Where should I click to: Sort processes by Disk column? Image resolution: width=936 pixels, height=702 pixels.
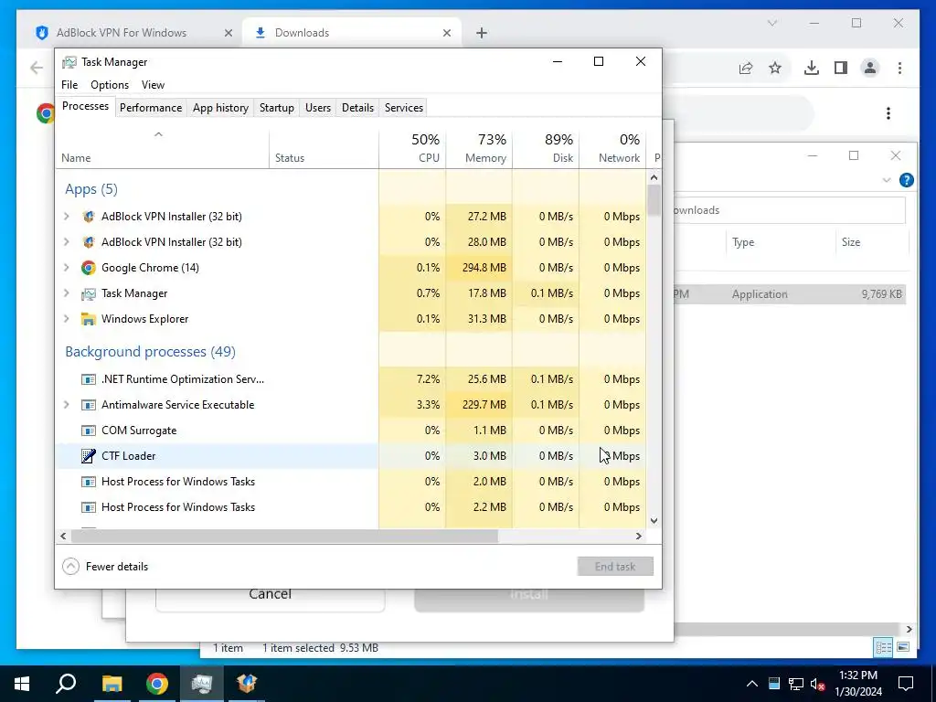(x=546, y=148)
